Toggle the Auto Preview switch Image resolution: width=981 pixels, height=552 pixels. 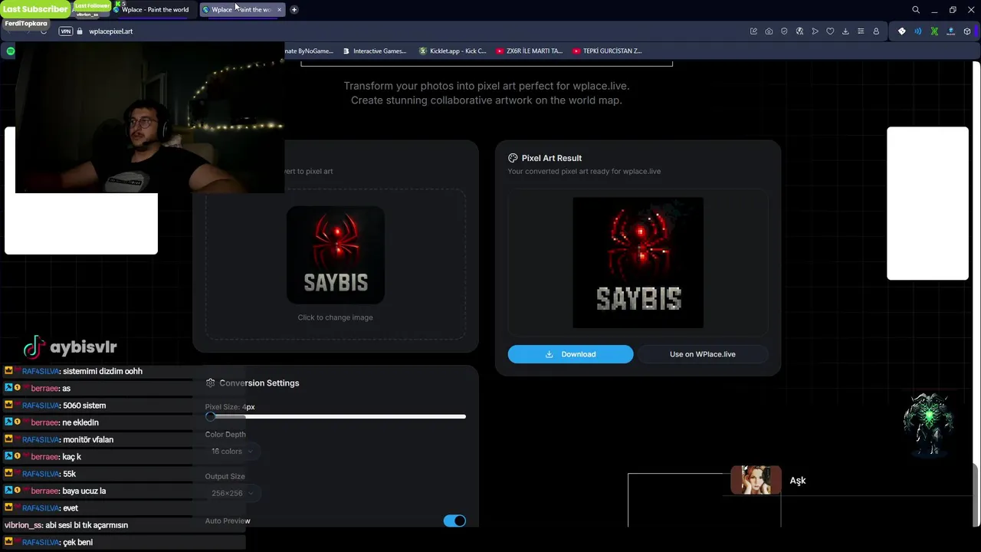[454, 521]
